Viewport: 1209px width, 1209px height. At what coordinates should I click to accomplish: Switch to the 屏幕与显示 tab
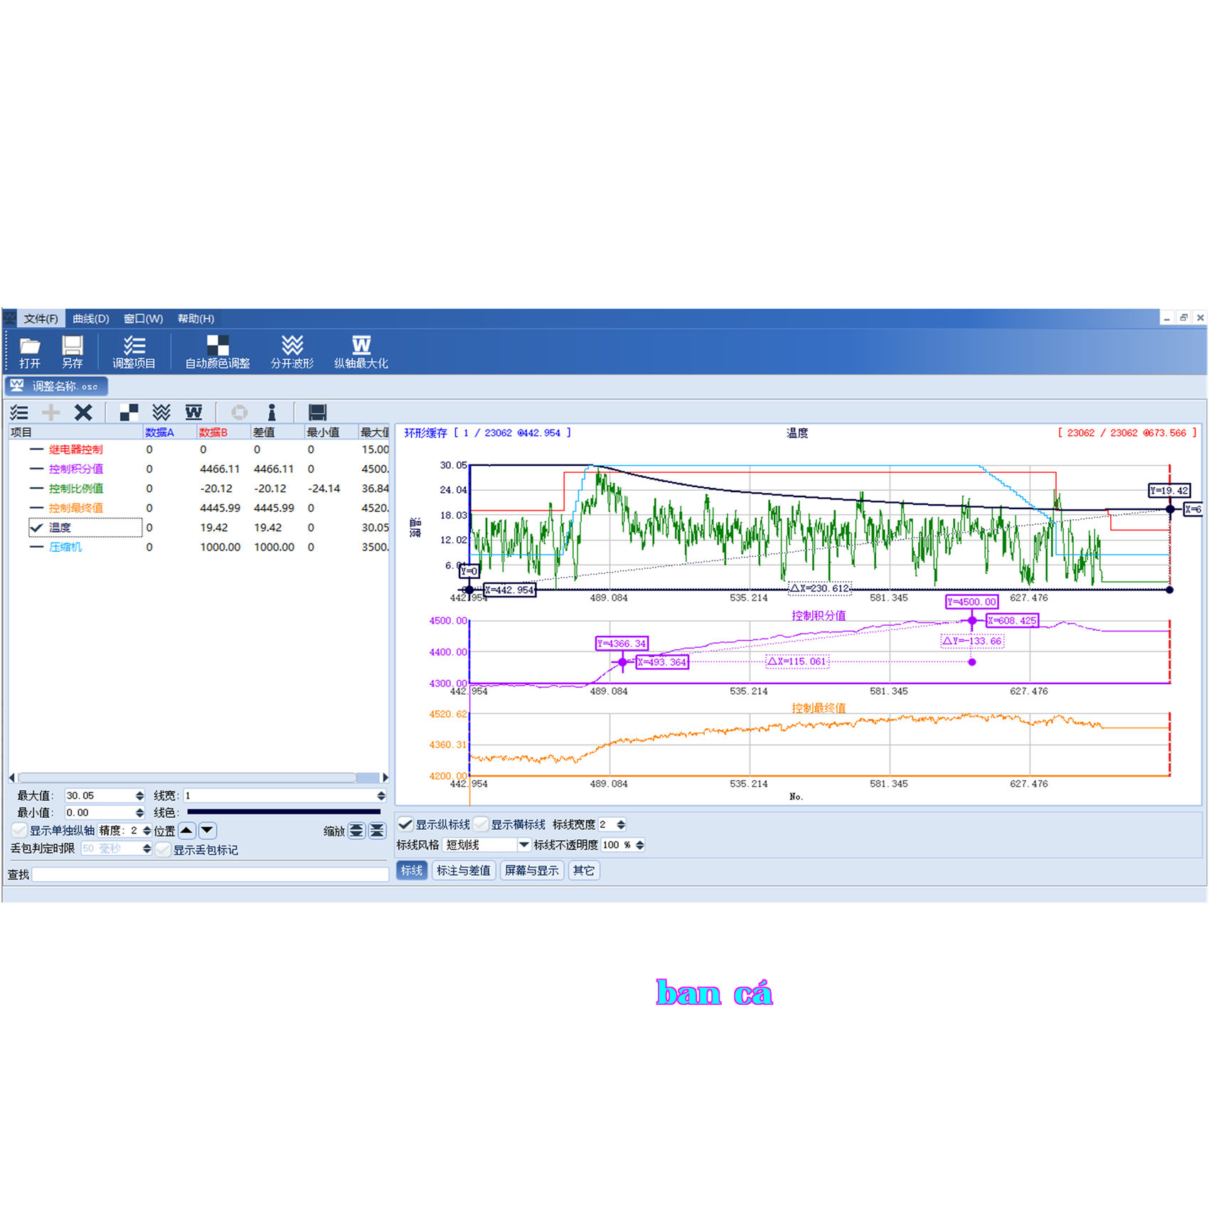pos(532,870)
